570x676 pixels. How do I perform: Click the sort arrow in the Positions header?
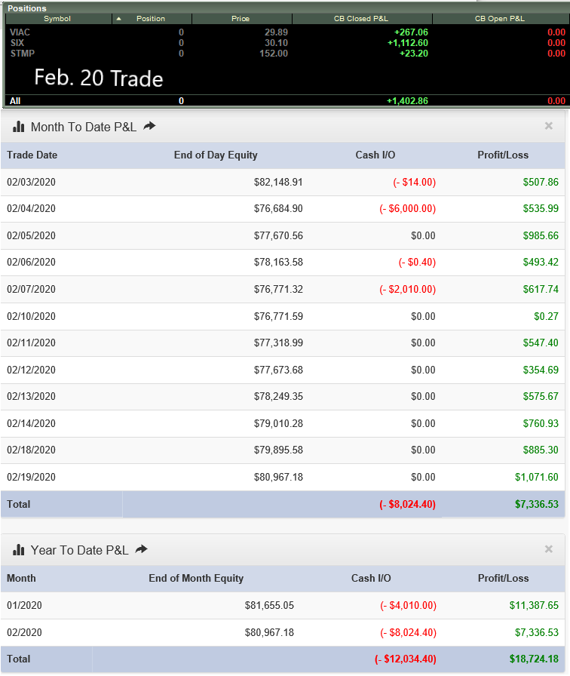[119, 19]
